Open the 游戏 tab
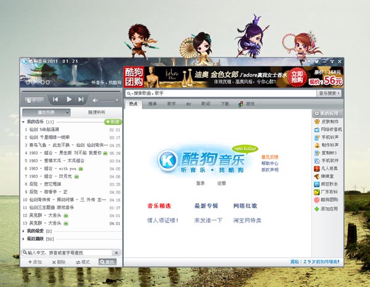The height and width of the screenshot is (287, 370). tap(247, 104)
